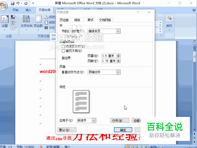Open the 开始 ribbon tab
This screenshot has width=197, height=148.
pos(15,10)
